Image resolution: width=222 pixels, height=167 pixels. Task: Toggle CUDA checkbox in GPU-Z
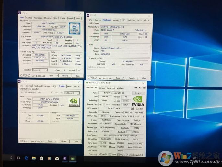tap(110, 154)
